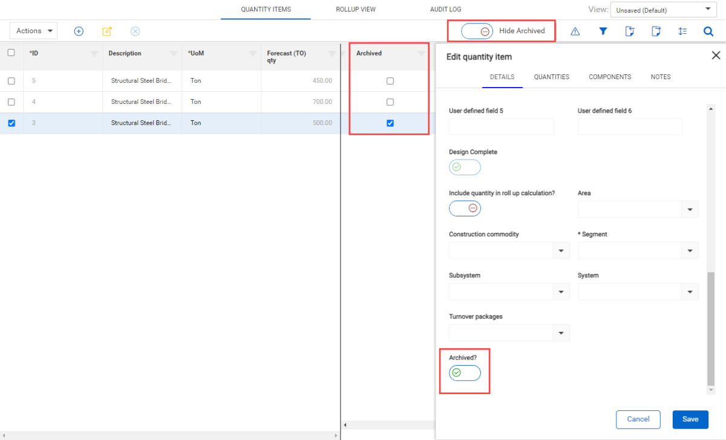Expand the Construction commodity dropdown

561,251
